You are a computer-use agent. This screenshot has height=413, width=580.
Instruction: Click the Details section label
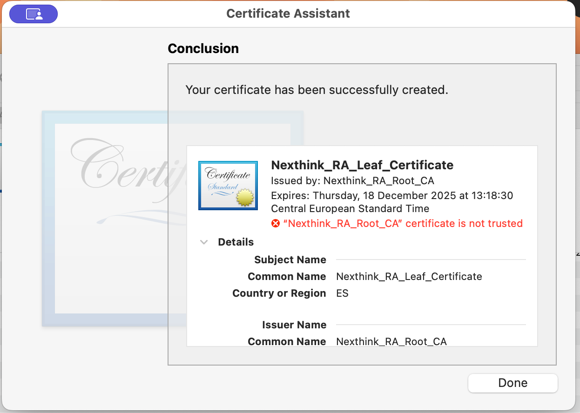[x=236, y=242]
